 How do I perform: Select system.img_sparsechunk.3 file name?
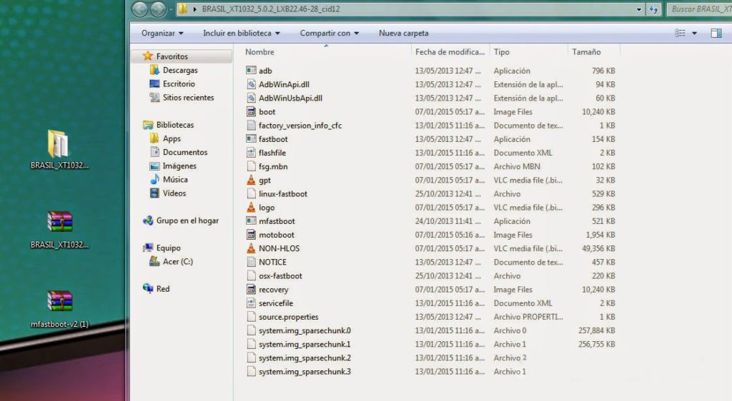click(305, 372)
